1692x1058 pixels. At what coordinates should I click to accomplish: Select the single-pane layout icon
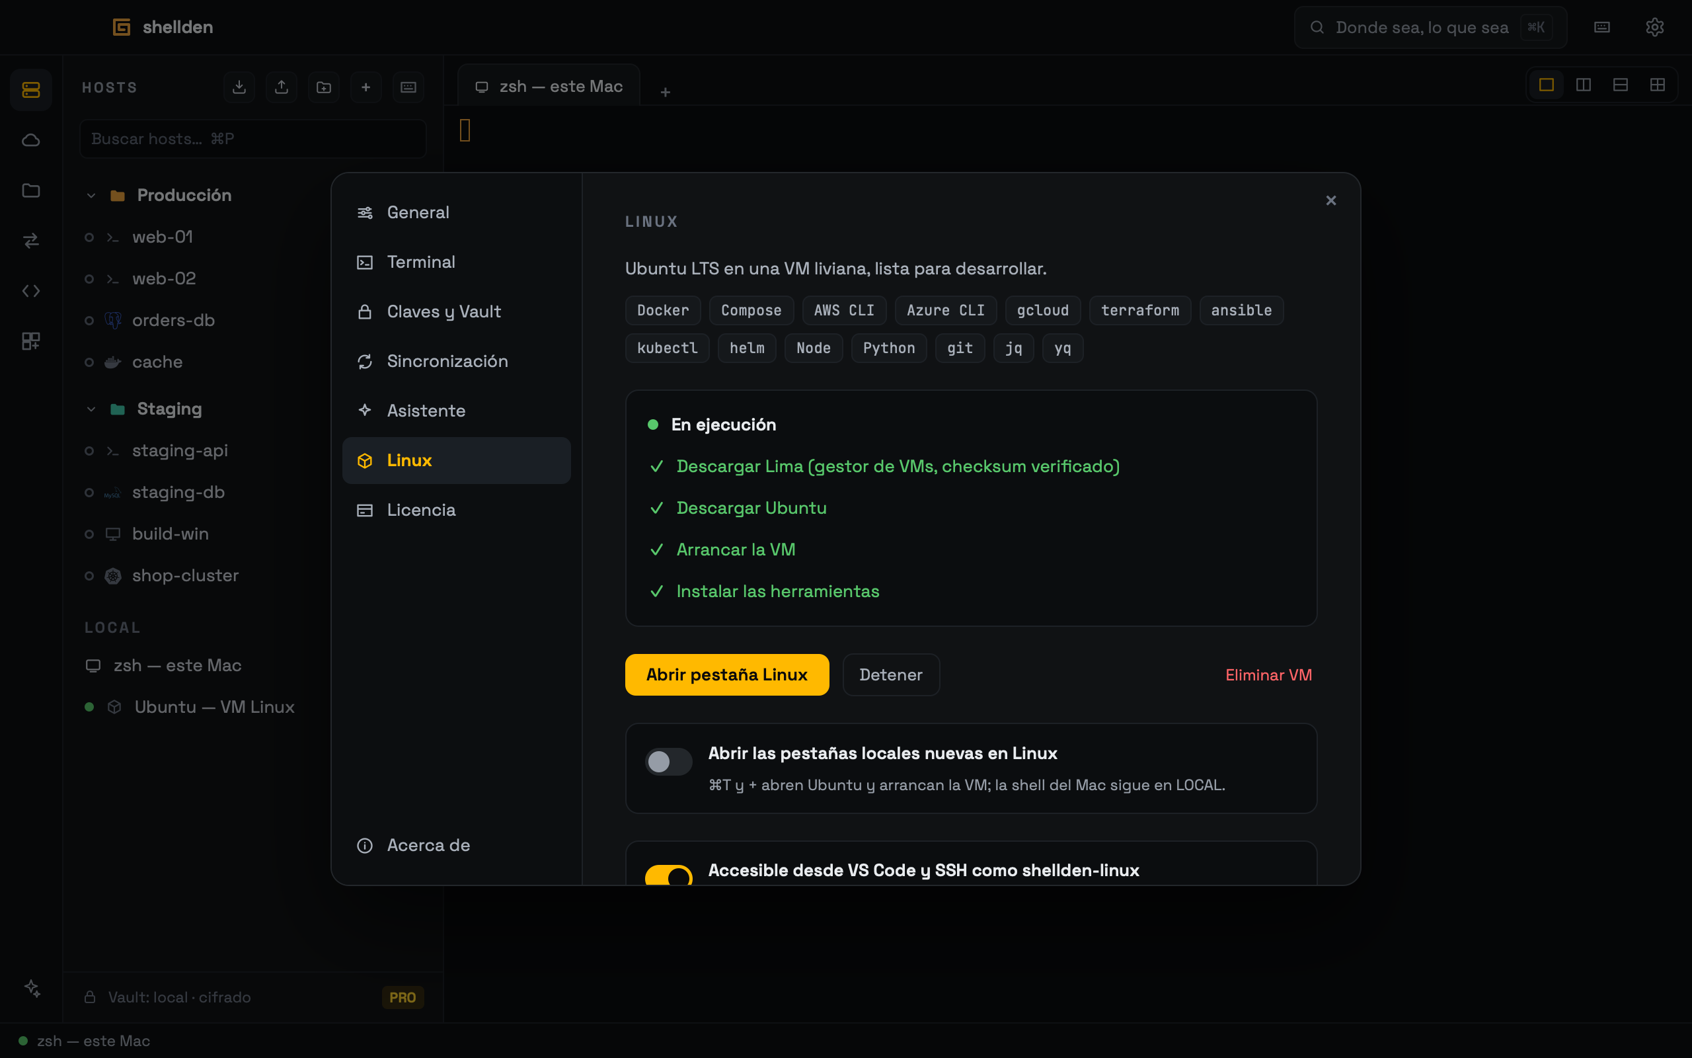coord(1547,85)
